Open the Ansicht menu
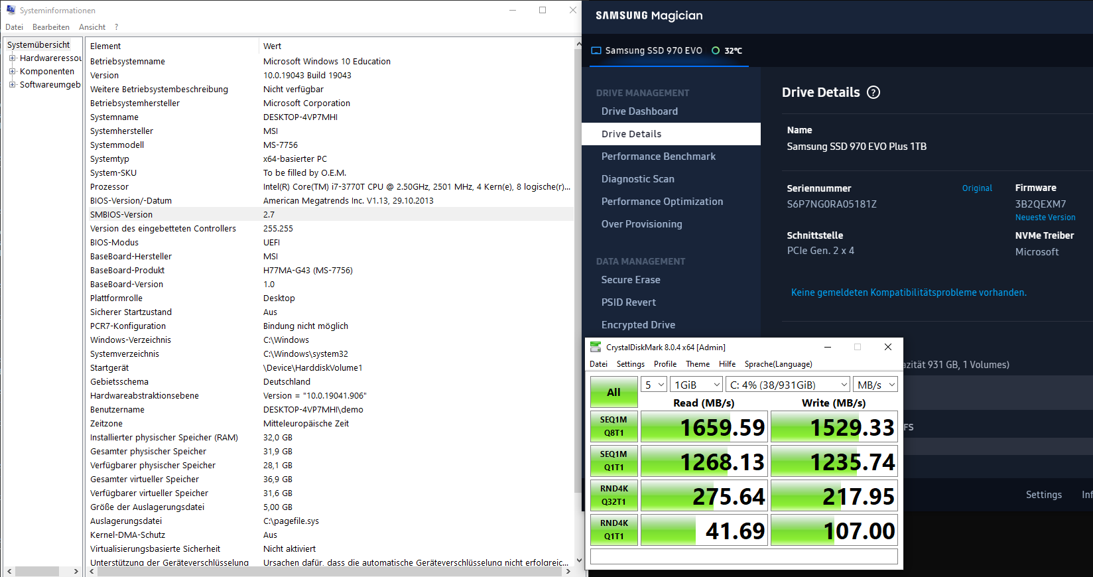Screen dimensions: 1093x577 [x=92, y=27]
